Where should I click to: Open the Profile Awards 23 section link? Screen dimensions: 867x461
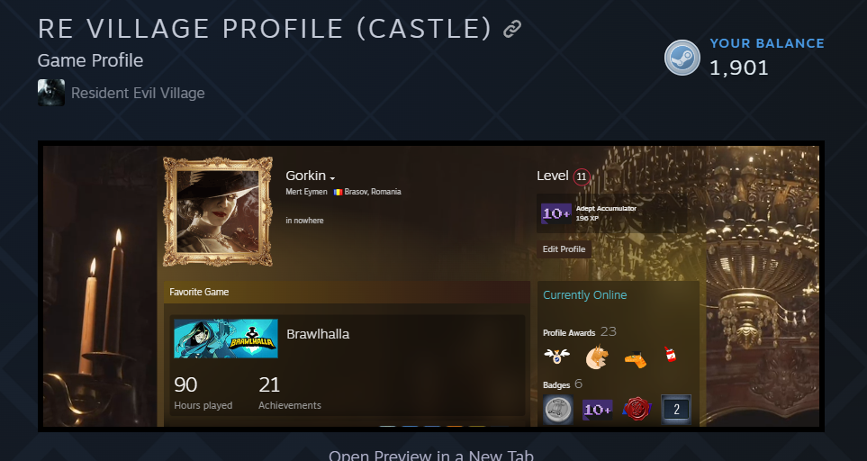[x=580, y=331]
